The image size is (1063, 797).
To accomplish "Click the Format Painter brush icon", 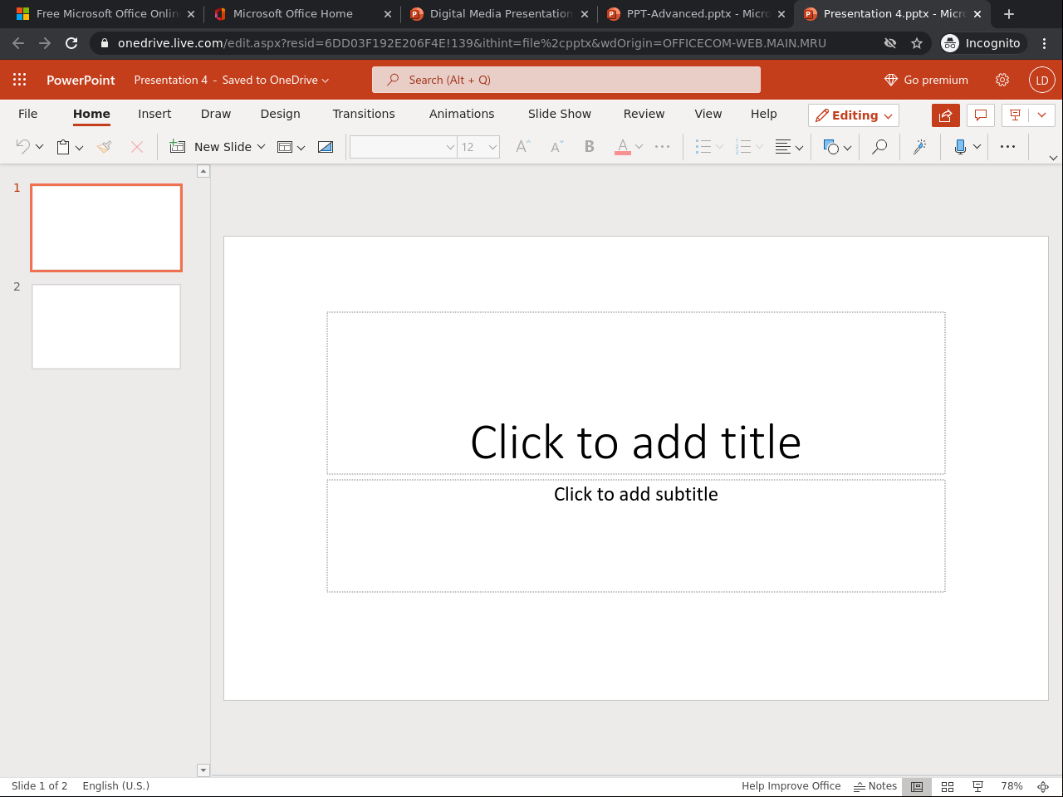I will click(105, 147).
